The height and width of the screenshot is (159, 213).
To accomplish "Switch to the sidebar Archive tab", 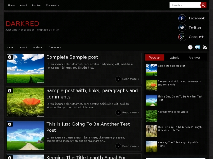I will 194,58.
